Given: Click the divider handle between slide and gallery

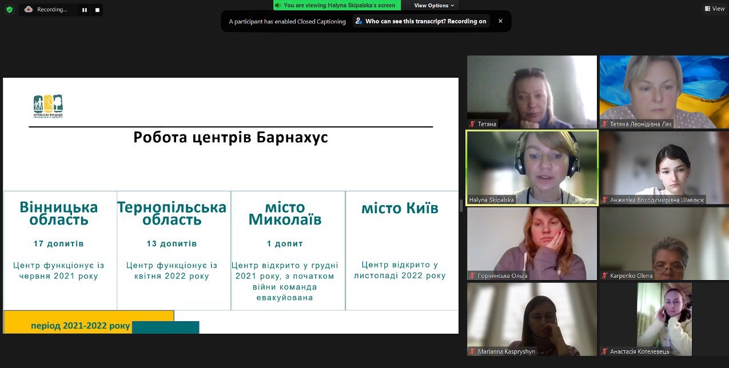Looking at the screenshot, I should click(x=461, y=206).
